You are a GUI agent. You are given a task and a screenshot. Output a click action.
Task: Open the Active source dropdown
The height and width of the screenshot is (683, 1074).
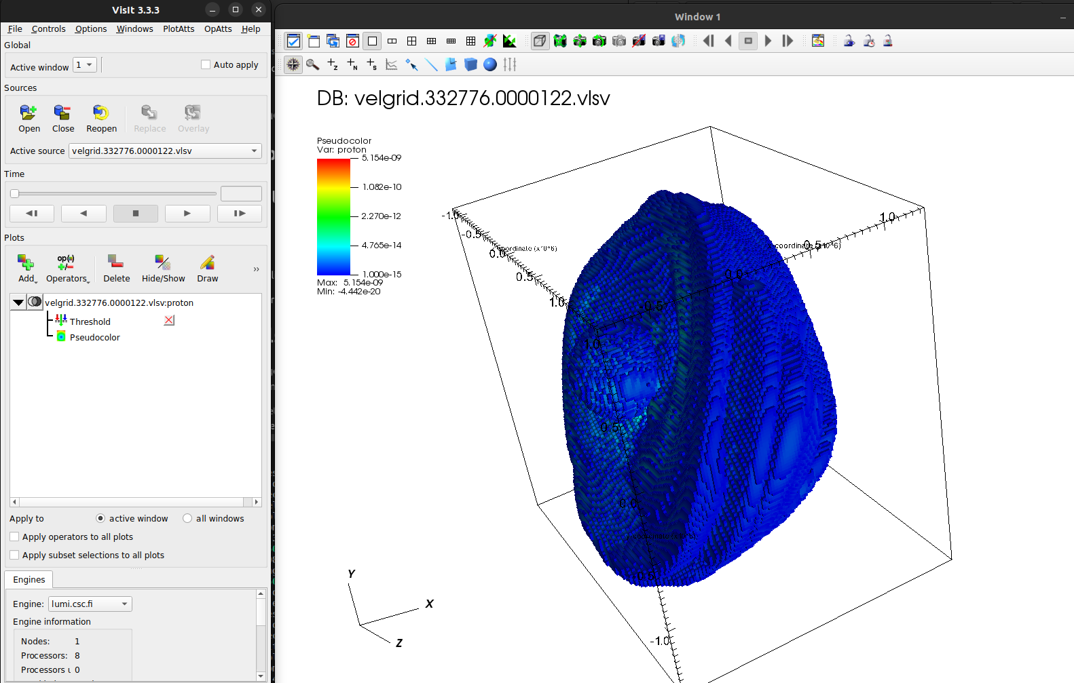165,151
